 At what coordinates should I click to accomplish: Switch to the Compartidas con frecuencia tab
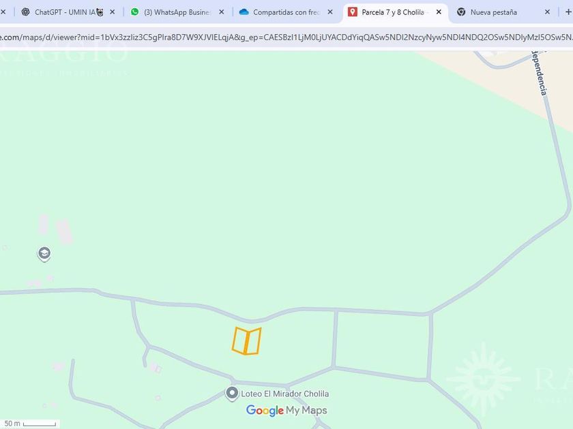[286, 12]
